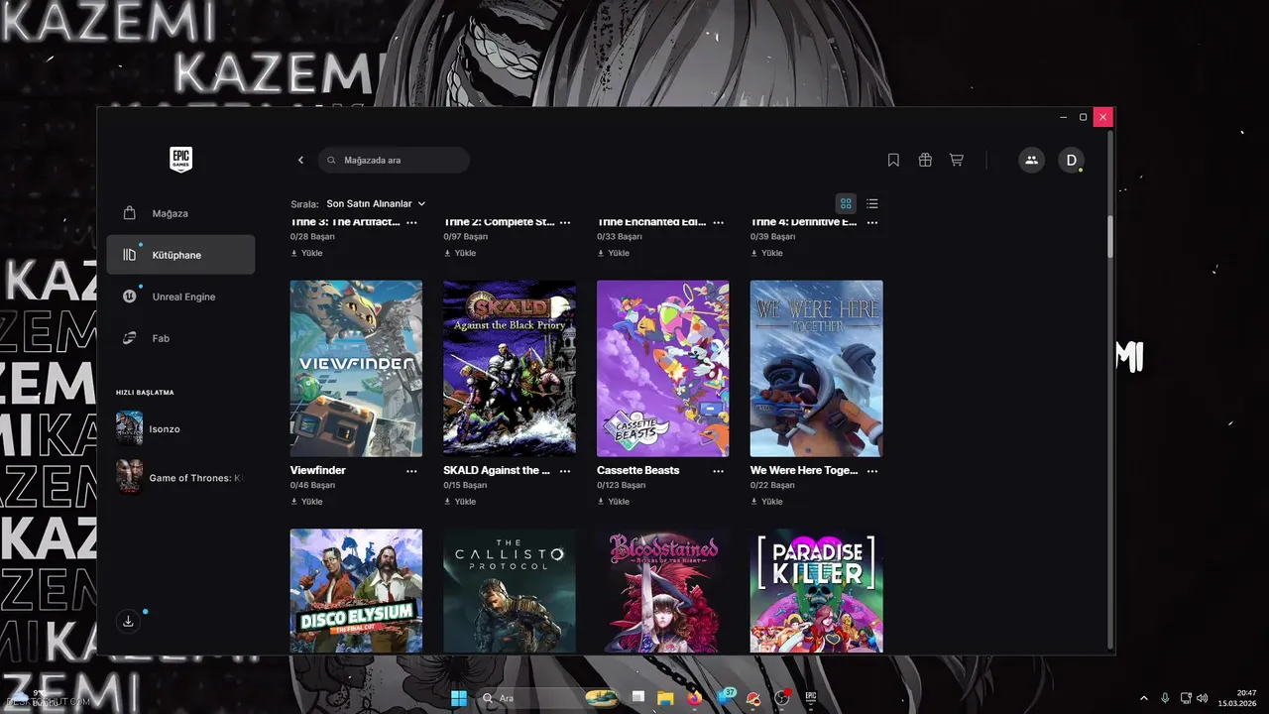
Task: Click the microphone tray icon
Action: click(1165, 698)
